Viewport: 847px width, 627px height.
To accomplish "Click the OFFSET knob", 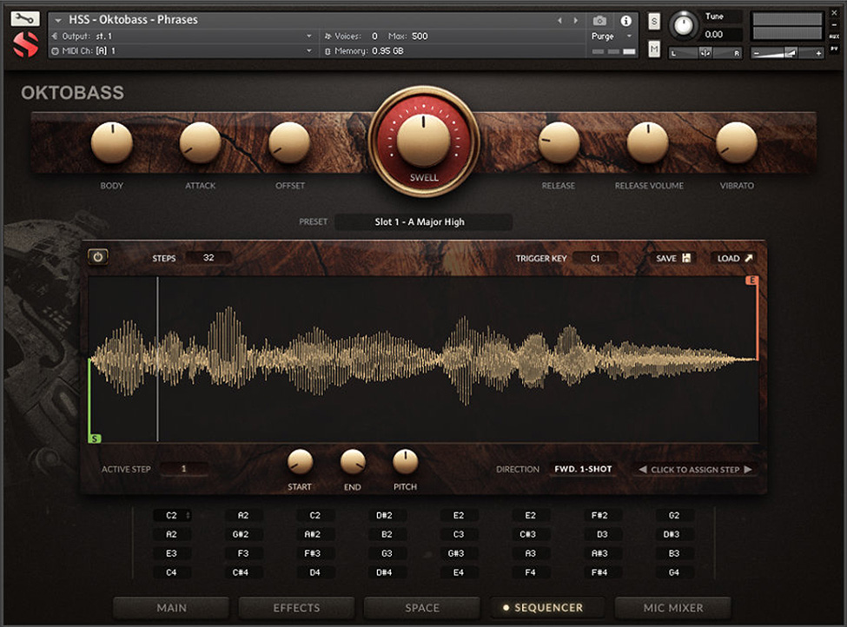I will pyautogui.click(x=289, y=142).
